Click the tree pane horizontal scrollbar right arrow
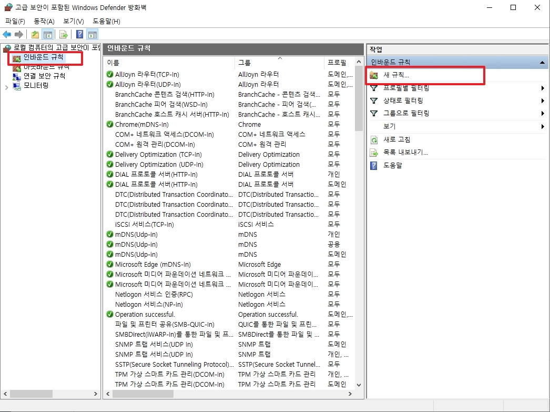This screenshot has height=412, width=550. (x=95, y=394)
